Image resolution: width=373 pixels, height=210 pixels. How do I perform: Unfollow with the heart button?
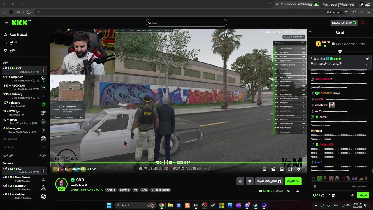click(249, 181)
